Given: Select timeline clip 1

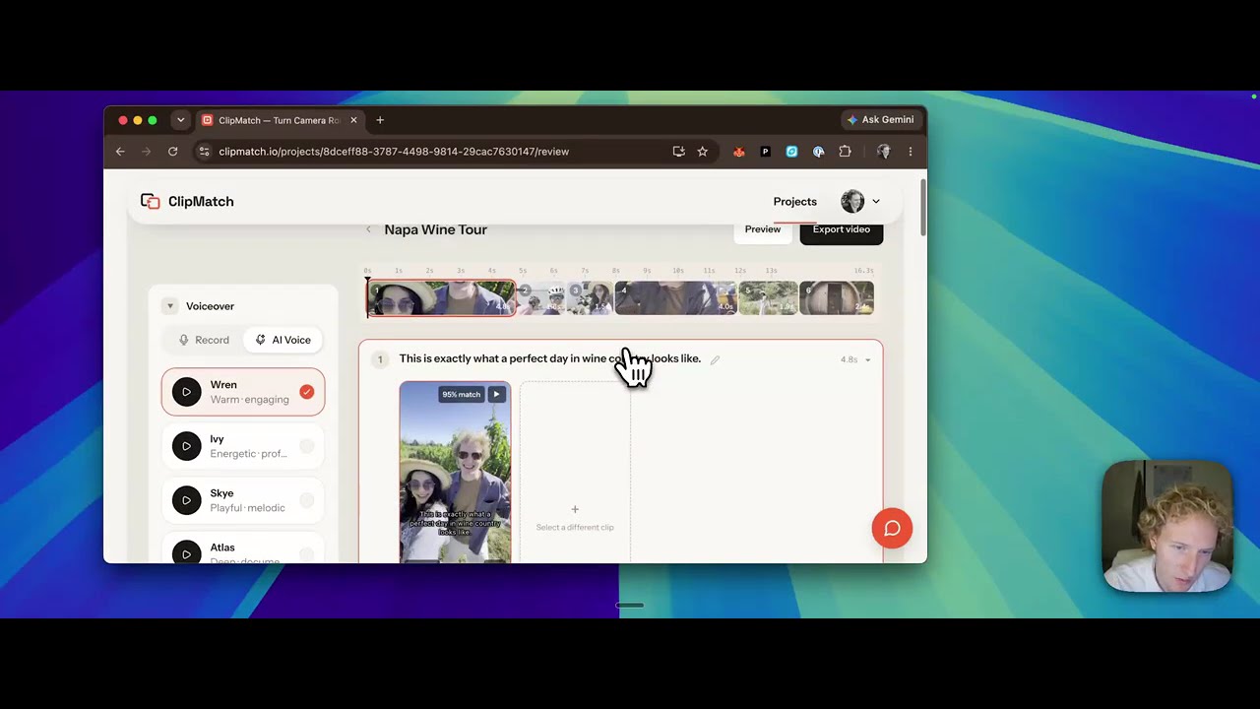Looking at the screenshot, I should click(441, 297).
